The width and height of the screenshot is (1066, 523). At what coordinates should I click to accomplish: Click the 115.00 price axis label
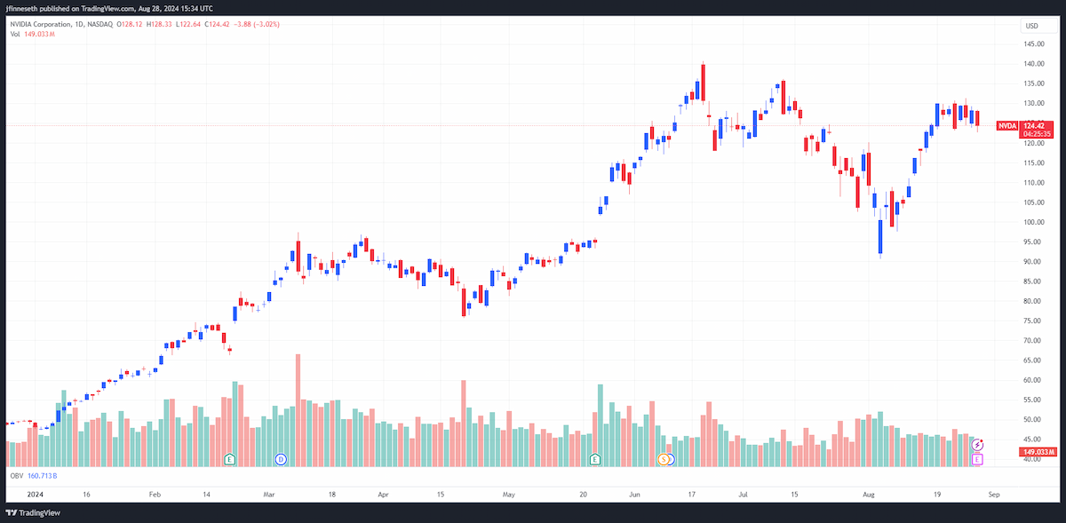[x=1034, y=162]
